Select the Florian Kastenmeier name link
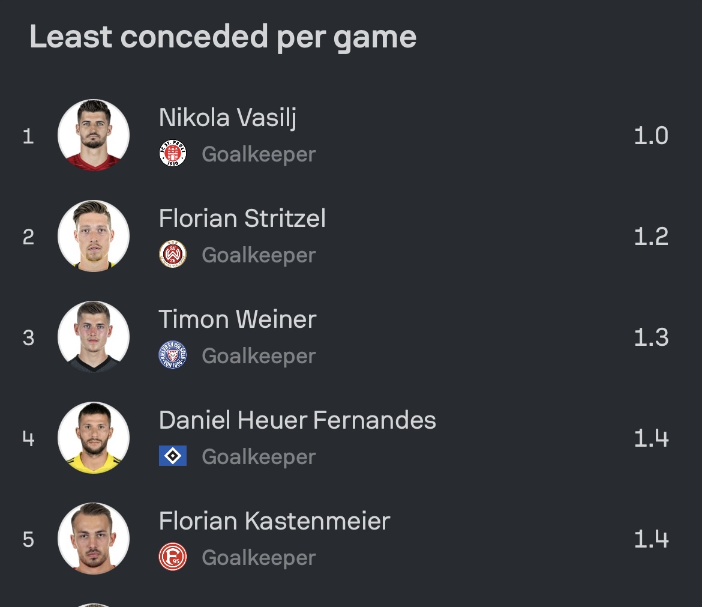This screenshot has height=607, width=702. pos(274,521)
